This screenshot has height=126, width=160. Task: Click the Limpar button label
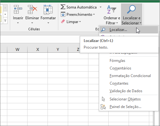click(72, 22)
